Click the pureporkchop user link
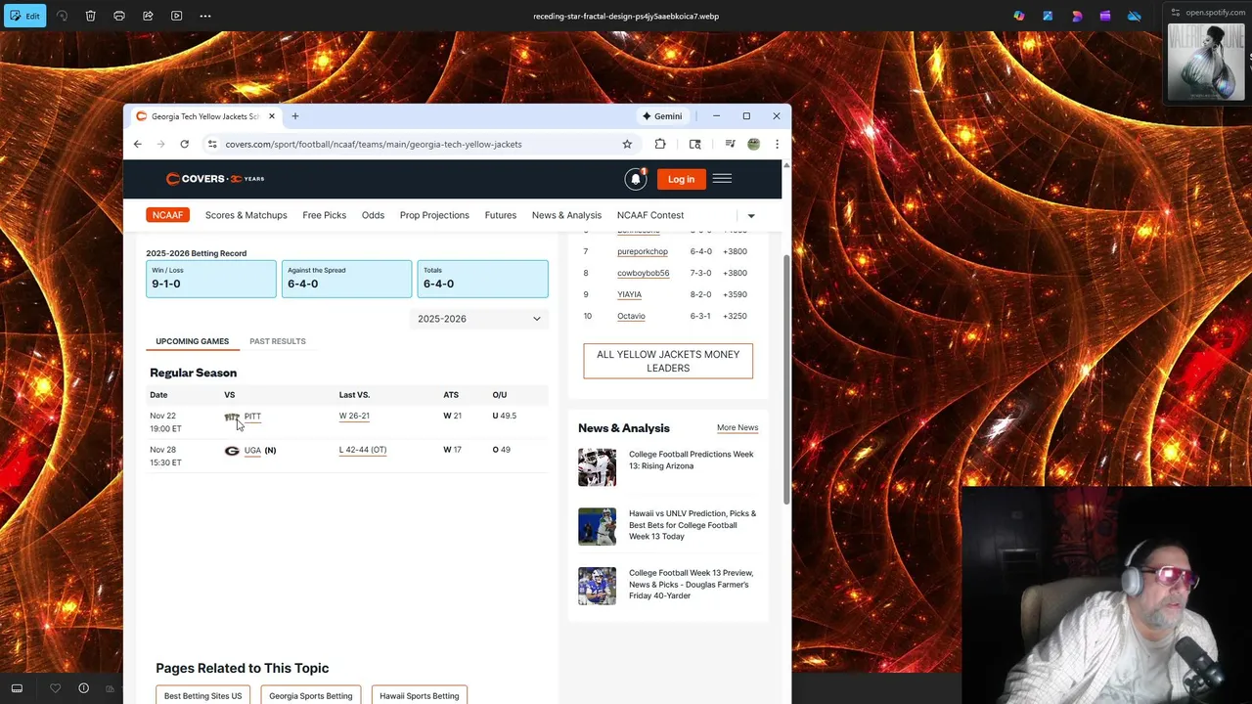 pyautogui.click(x=643, y=251)
